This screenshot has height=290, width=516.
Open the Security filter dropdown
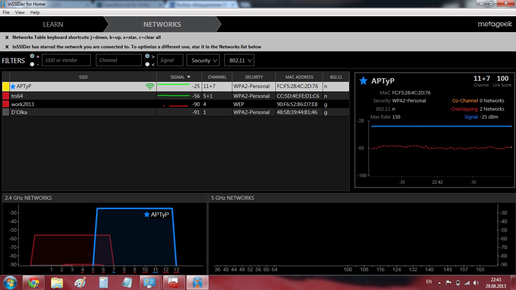pos(203,60)
